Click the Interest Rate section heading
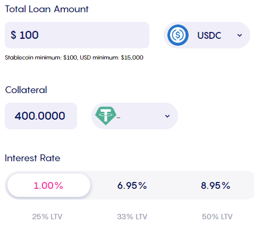The height and width of the screenshot is (232, 254). click(32, 158)
